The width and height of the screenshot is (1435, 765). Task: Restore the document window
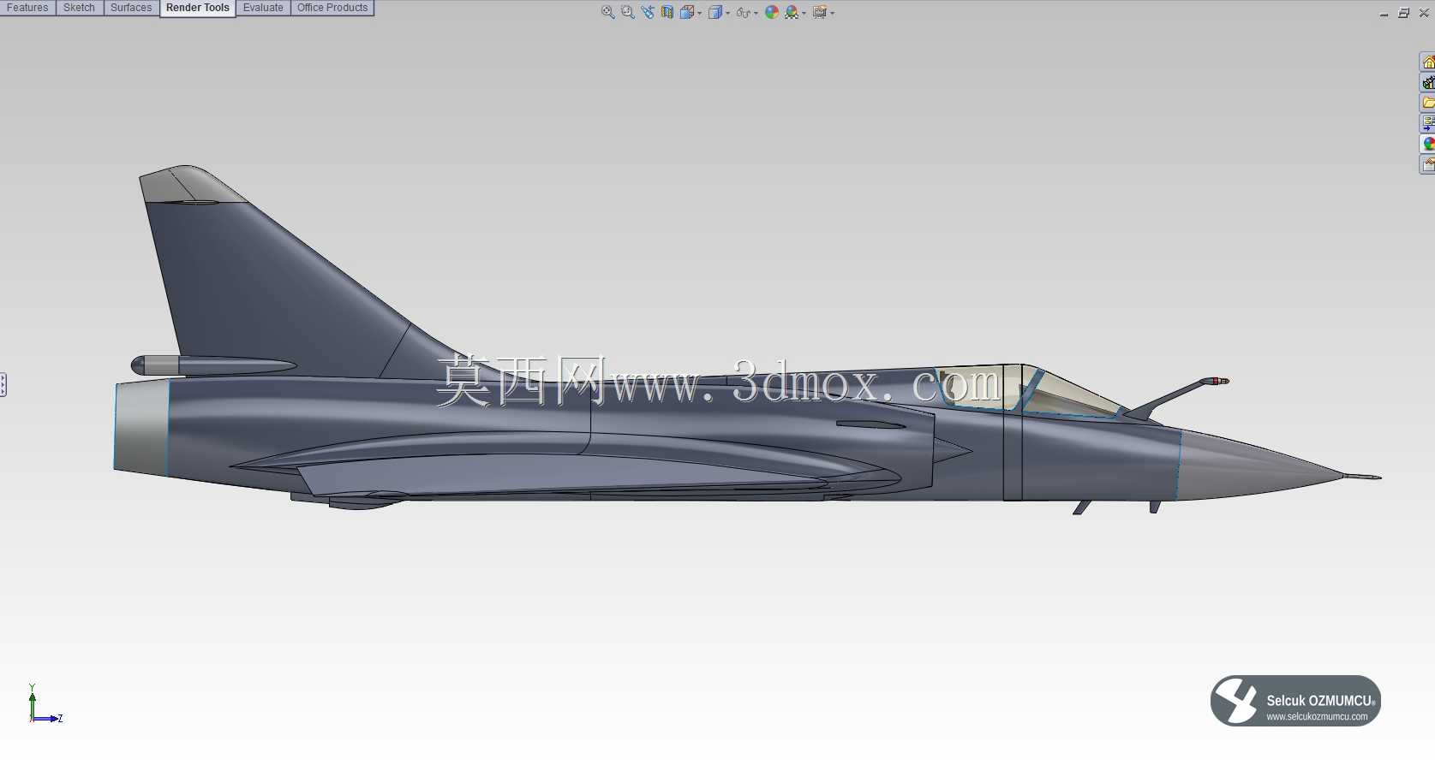(1403, 13)
